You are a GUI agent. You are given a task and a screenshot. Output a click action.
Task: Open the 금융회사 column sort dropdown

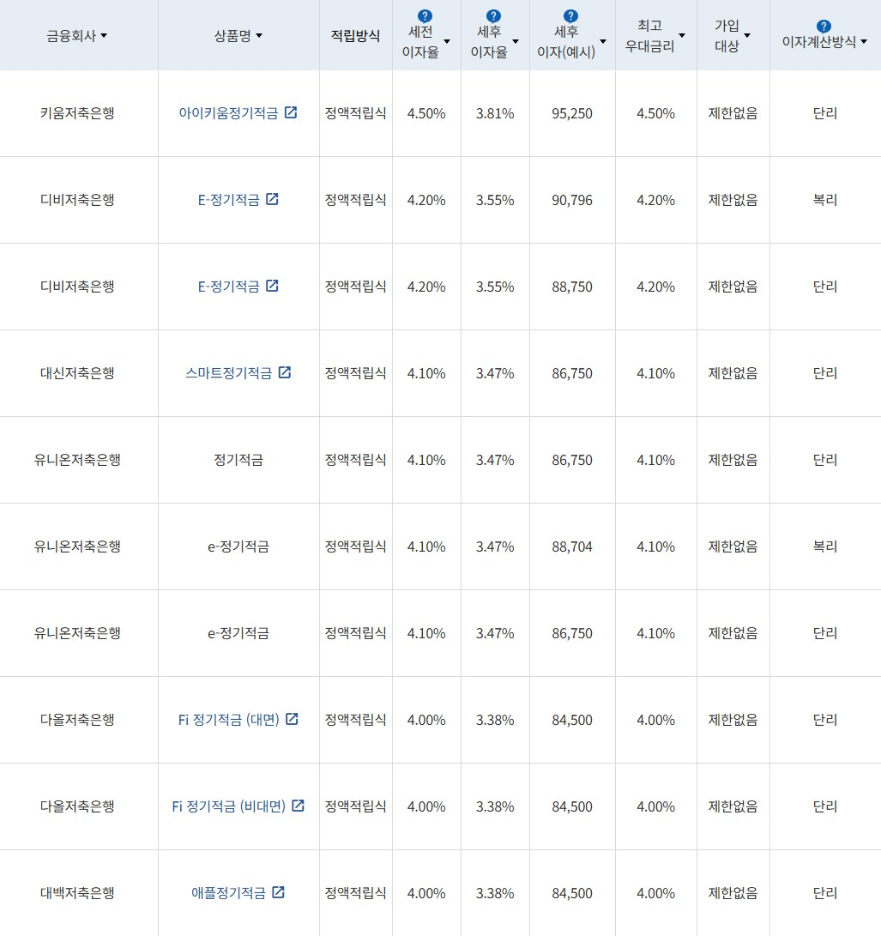[103, 36]
